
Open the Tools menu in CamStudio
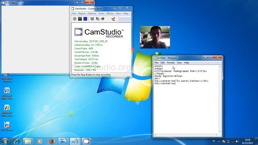(x=101, y=13)
